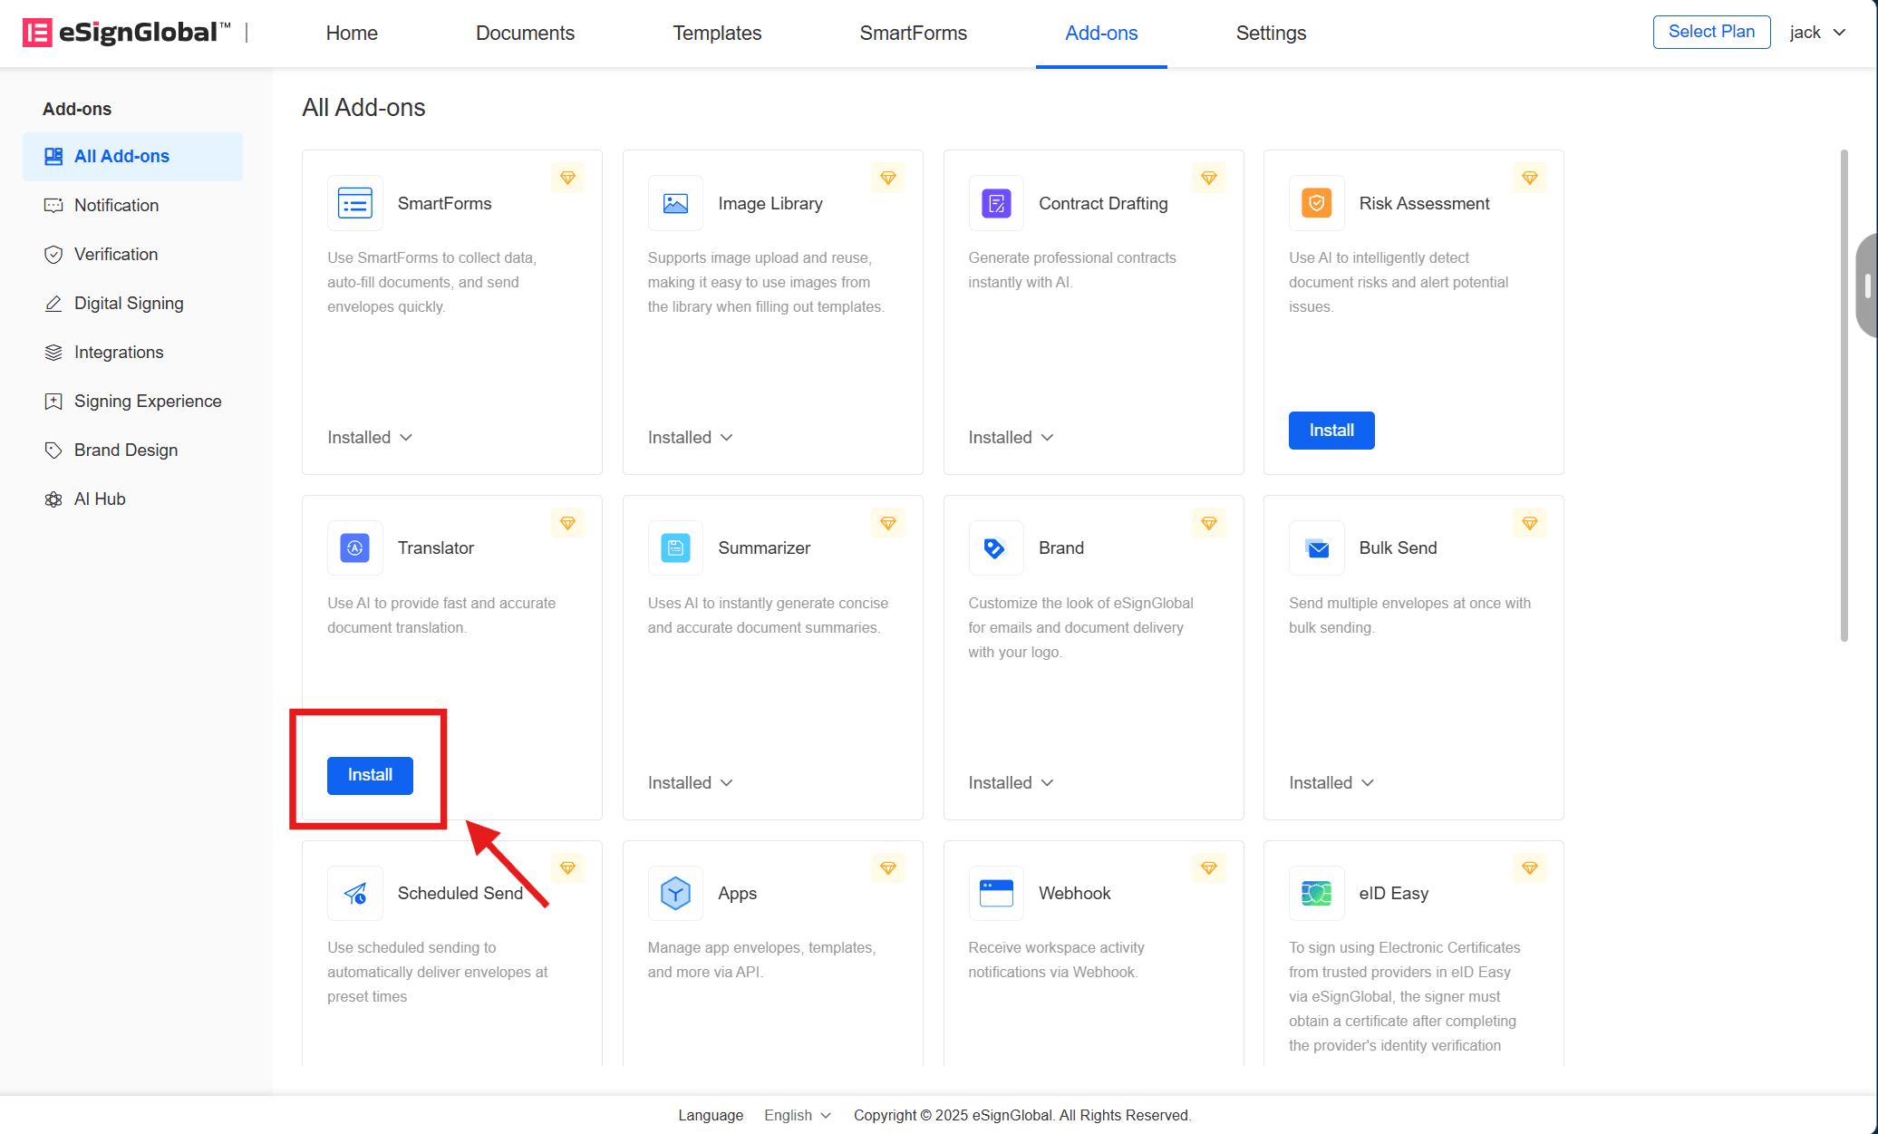
Task: Click the Select Plan button
Action: 1711,32
